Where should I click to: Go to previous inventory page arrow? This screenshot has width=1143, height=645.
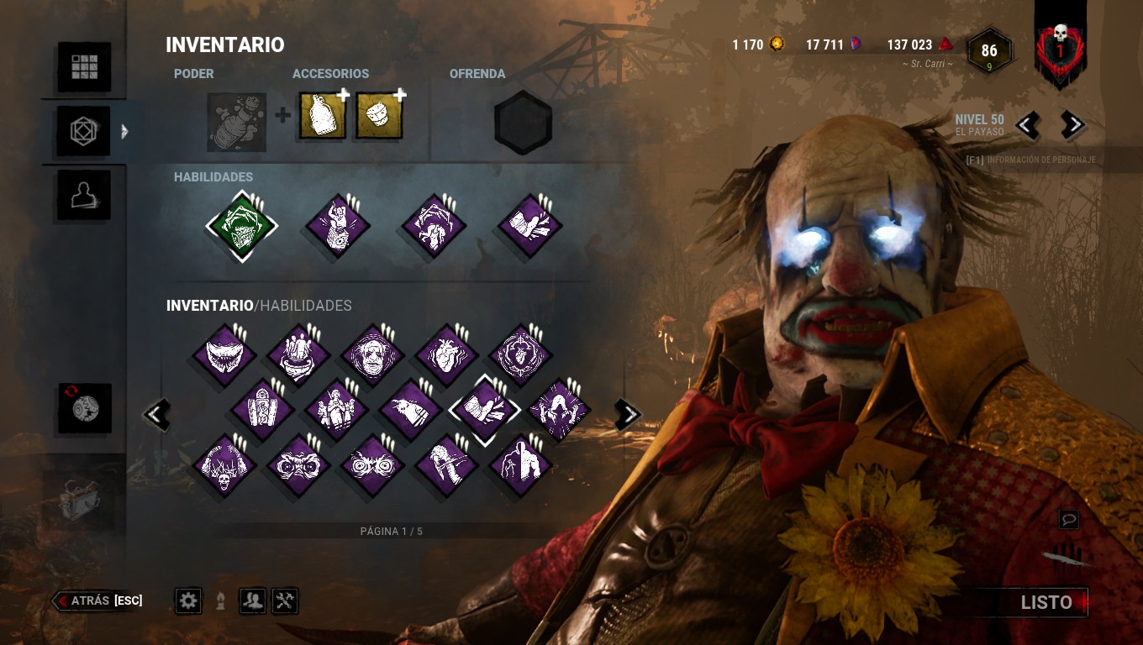point(157,413)
